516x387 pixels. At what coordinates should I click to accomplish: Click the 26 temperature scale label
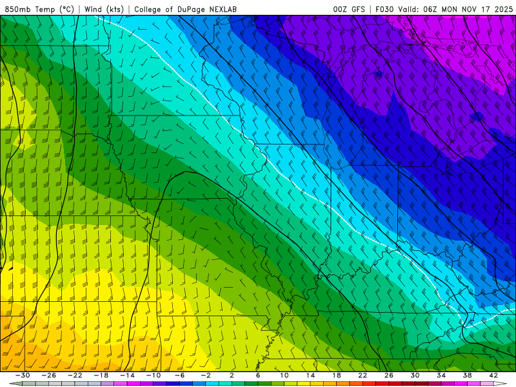(389, 375)
